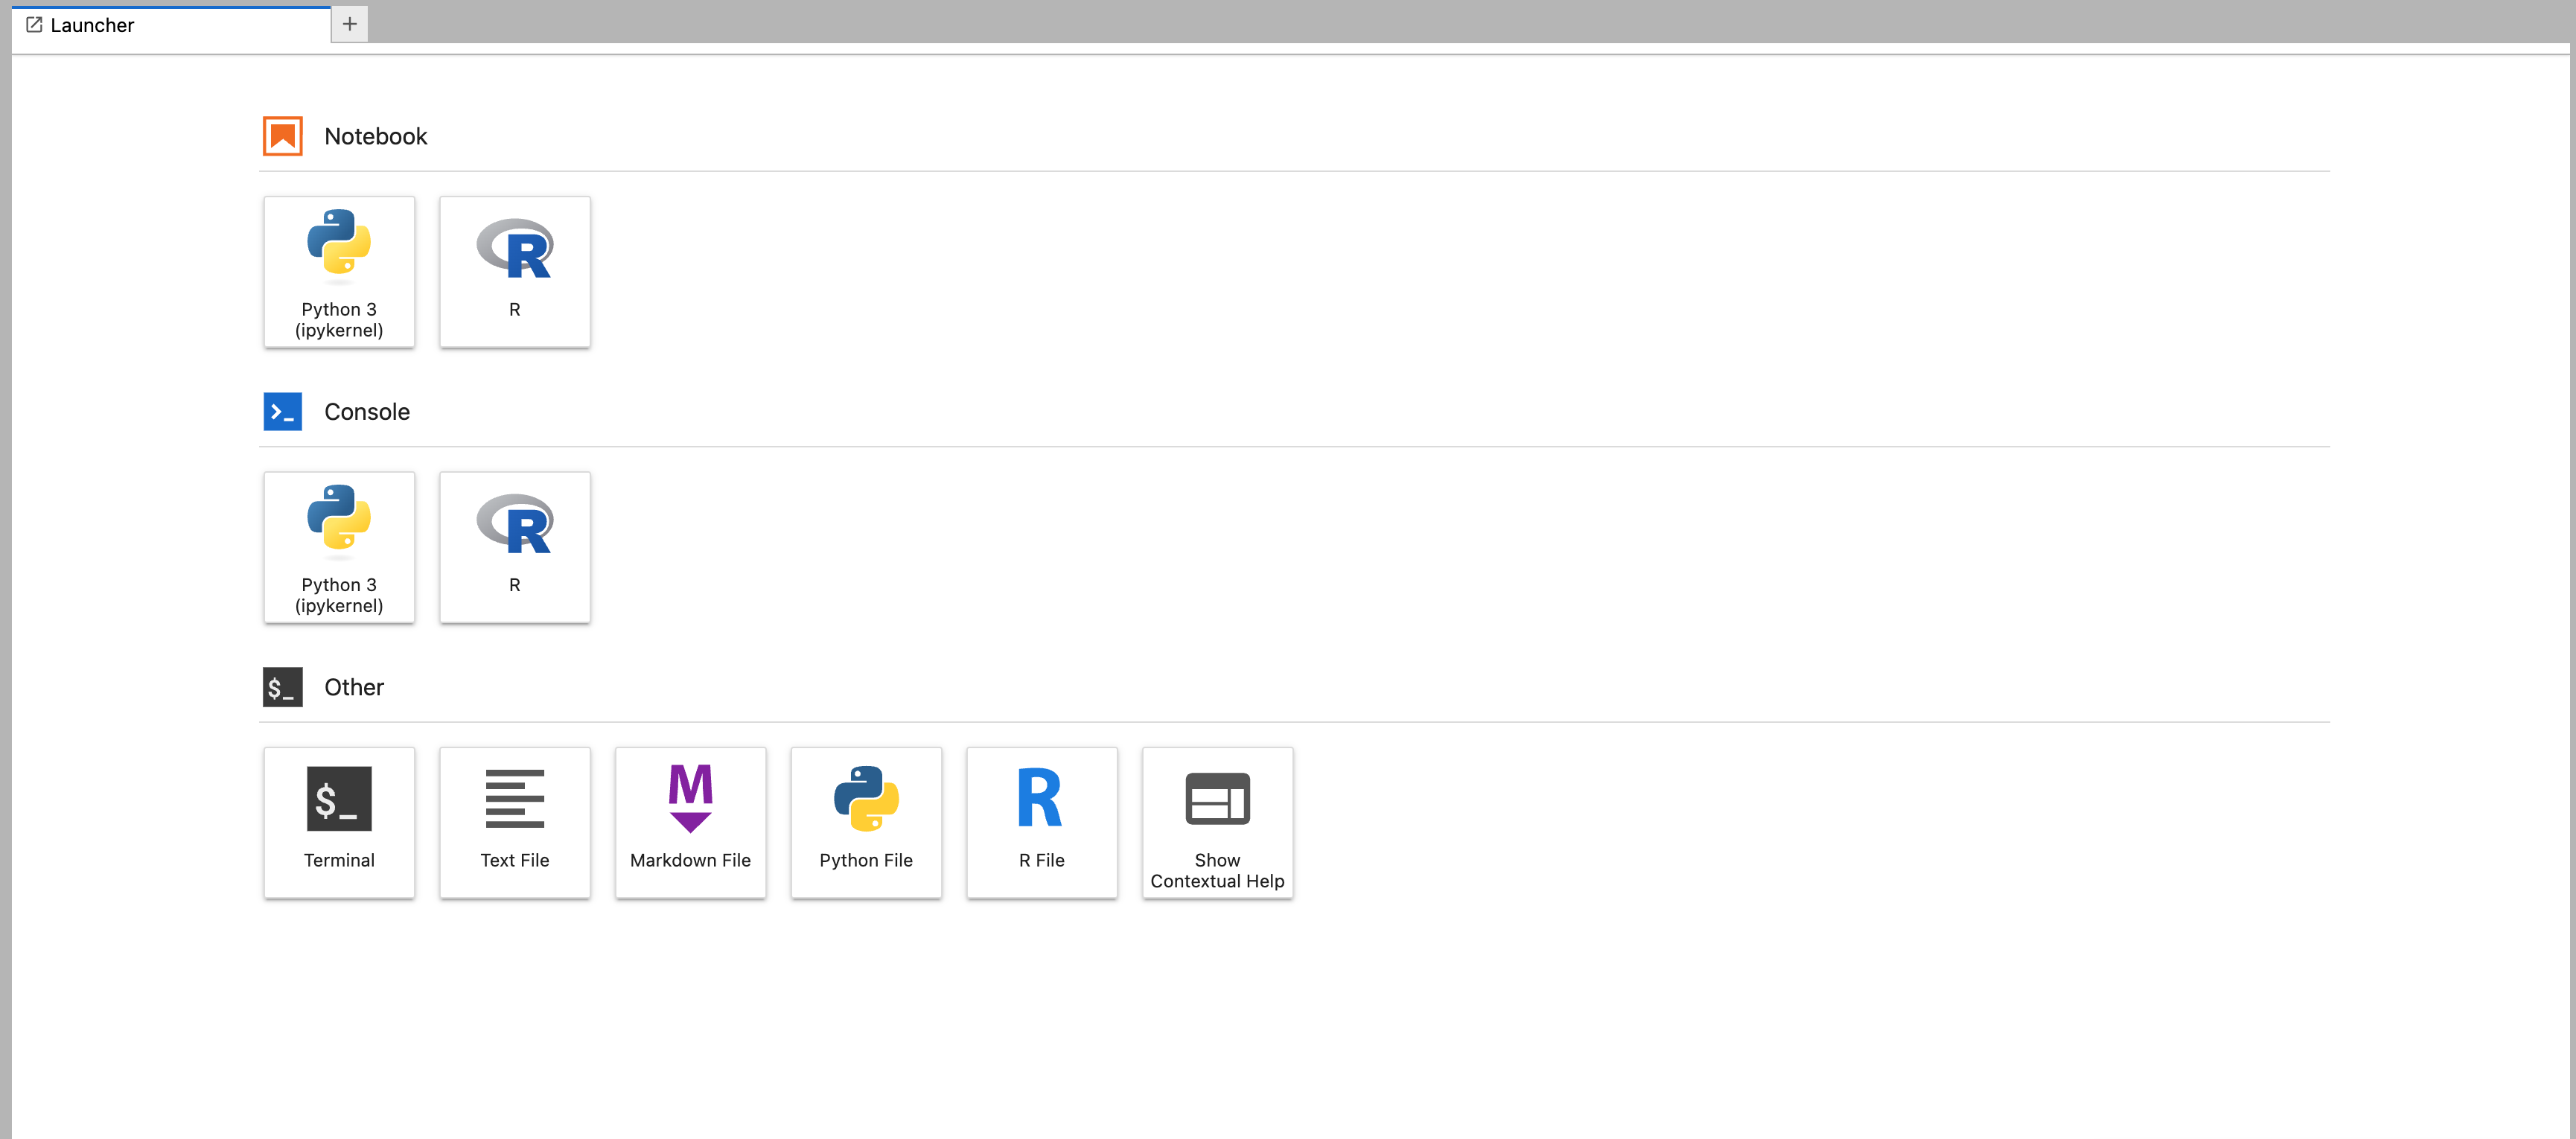
Task: Click the blue Console section icon
Action: tap(282, 411)
